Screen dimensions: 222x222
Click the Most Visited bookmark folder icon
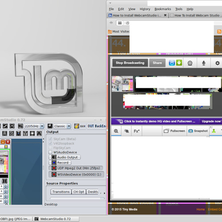[x=110, y=32]
